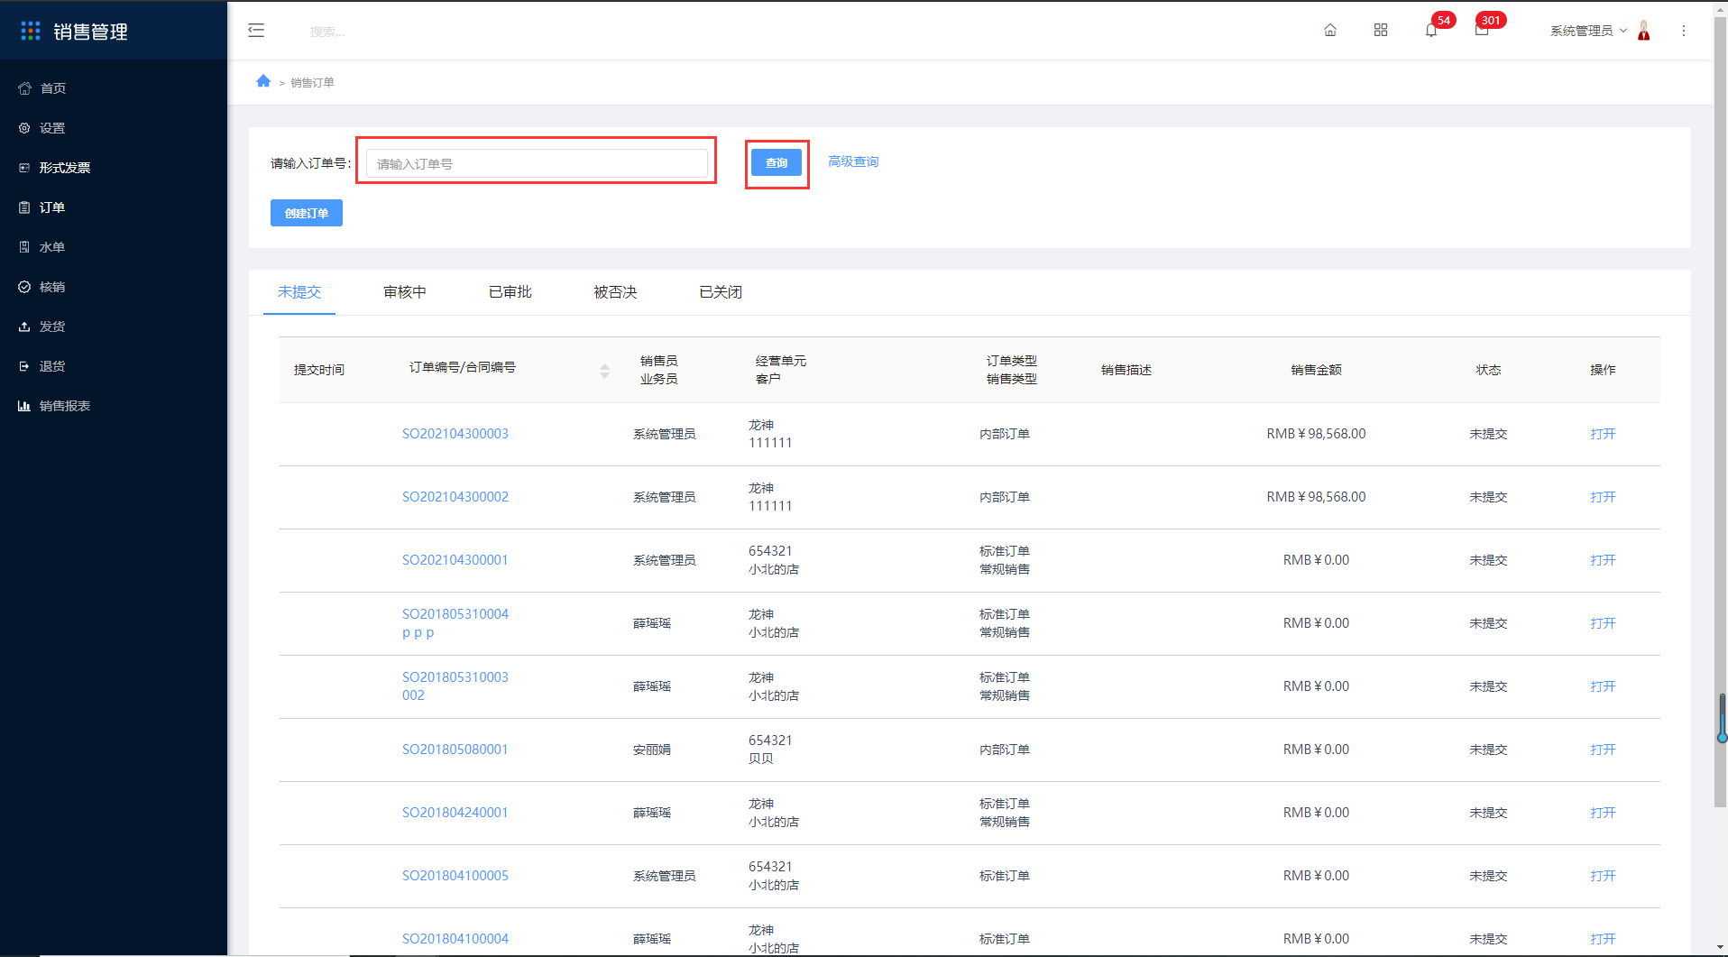Click the 提交时间 column header
This screenshot has height=957, width=1728.
(x=319, y=370)
